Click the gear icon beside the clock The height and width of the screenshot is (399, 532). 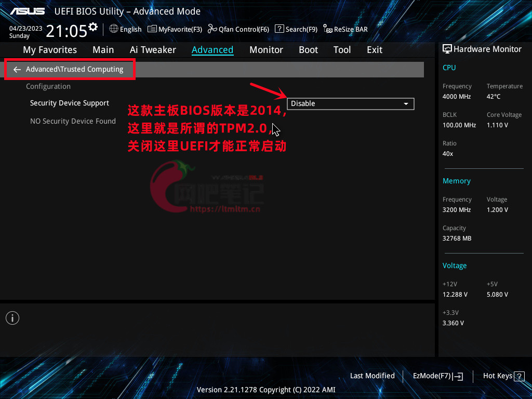pos(92,27)
